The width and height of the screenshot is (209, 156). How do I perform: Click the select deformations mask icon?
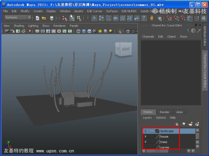click(x=123, y=18)
